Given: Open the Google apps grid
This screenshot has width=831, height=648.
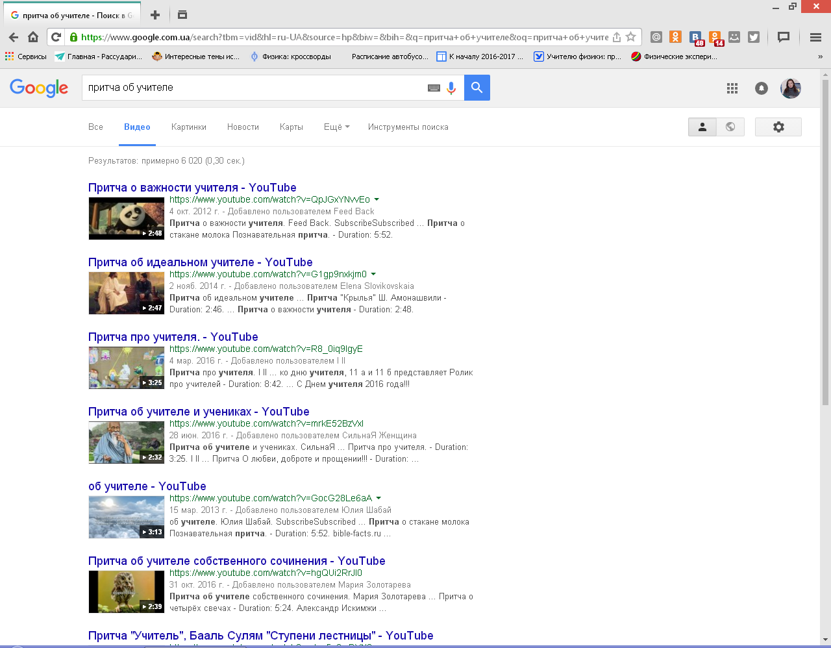Looking at the screenshot, I should (732, 88).
